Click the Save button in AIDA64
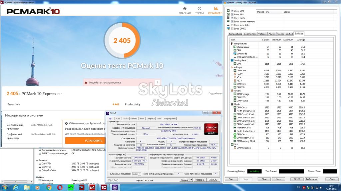341x191 pixels. click(x=278, y=179)
